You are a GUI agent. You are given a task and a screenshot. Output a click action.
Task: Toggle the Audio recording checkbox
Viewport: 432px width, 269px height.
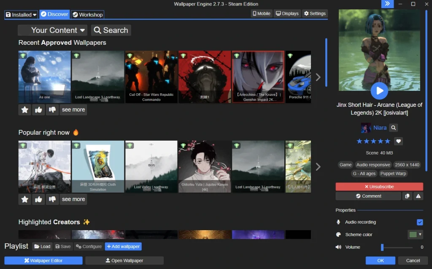point(420,222)
